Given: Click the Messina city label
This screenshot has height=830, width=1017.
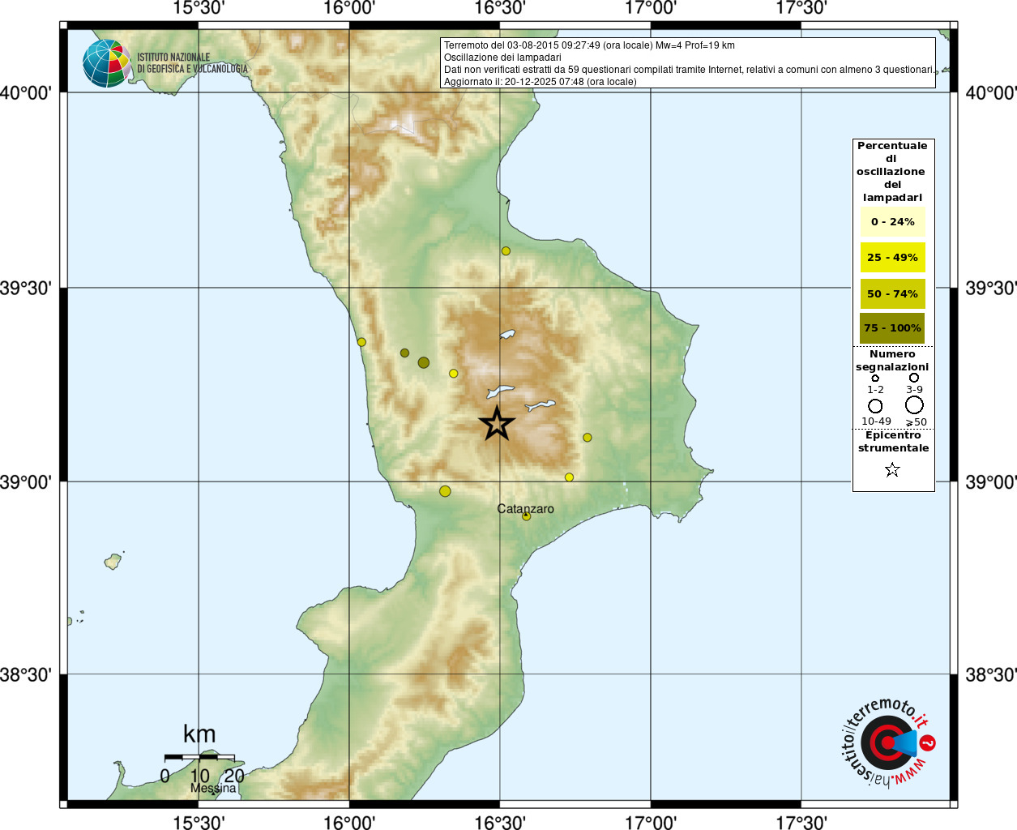Looking at the screenshot, I should (213, 788).
